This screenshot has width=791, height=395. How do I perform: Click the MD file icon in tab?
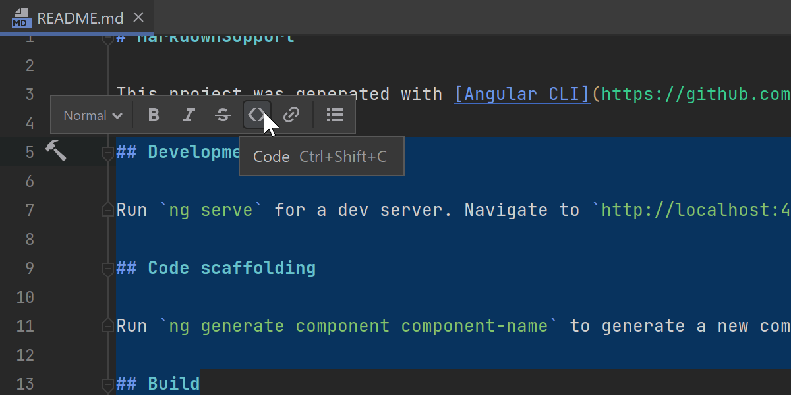(x=22, y=18)
